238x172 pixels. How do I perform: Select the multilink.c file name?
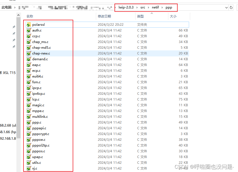pos(40,117)
